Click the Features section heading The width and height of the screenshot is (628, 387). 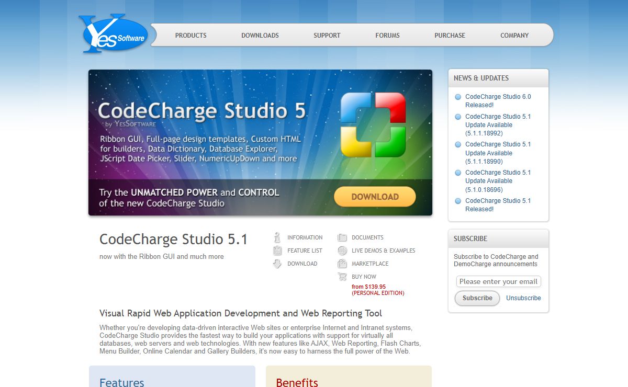pyautogui.click(x=122, y=382)
